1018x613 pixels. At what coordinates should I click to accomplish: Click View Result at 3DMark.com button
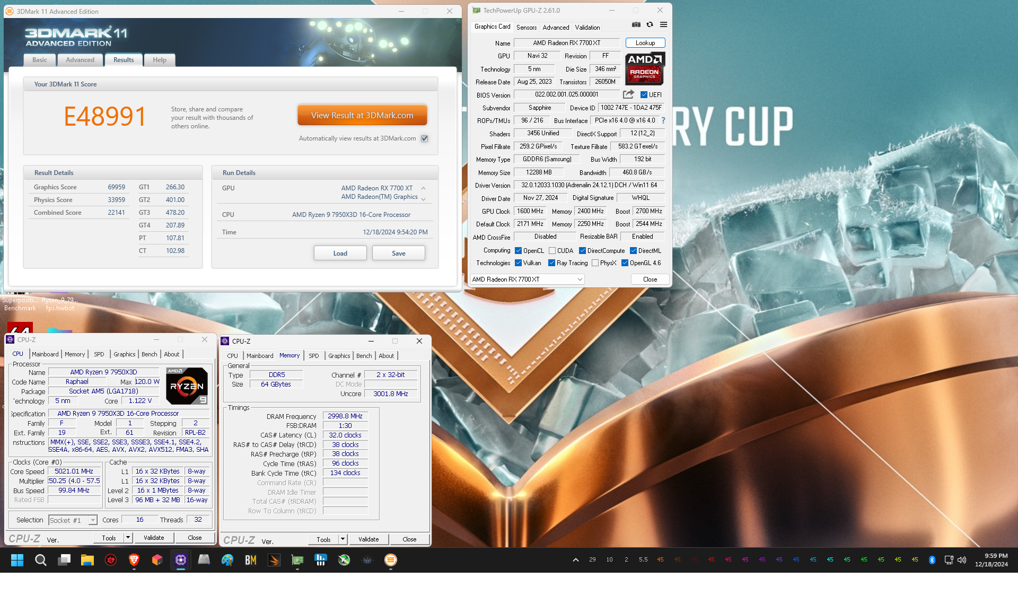tap(362, 115)
